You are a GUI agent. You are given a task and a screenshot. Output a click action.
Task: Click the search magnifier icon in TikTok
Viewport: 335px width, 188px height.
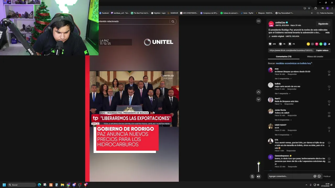point(173,21)
